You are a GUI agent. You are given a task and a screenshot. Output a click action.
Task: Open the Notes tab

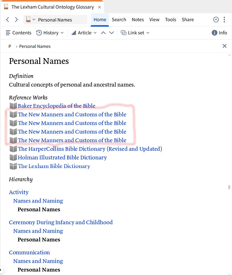(138, 20)
